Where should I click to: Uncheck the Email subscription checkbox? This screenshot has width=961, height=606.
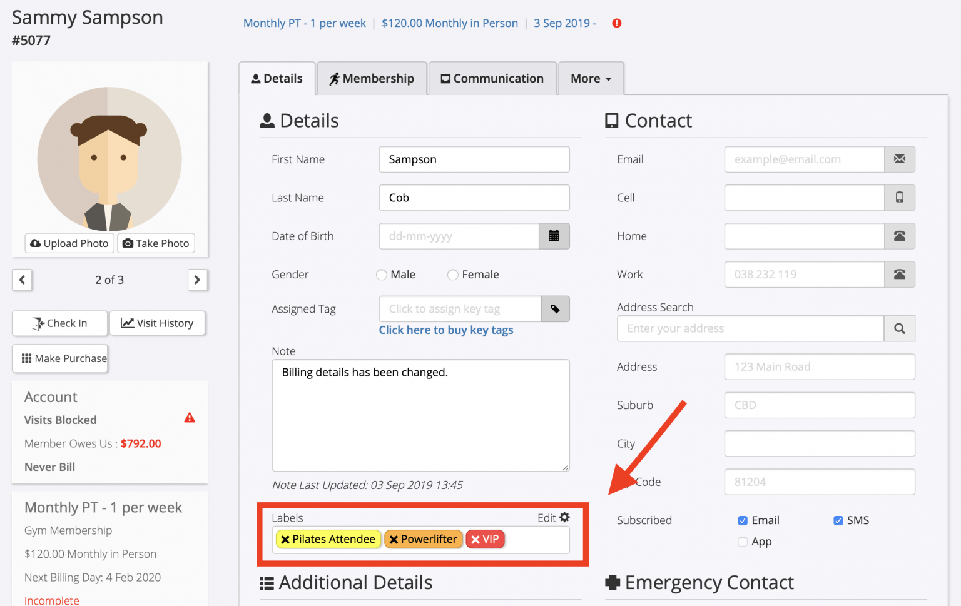pyautogui.click(x=743, y=520)
